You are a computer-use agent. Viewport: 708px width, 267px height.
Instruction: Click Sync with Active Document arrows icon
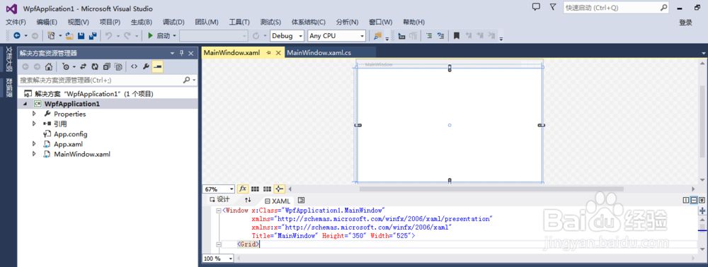[x=83, y=66]
